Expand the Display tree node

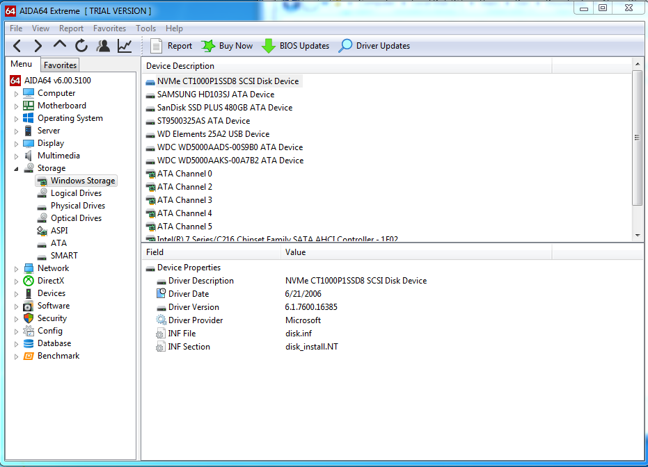click(16, 144)
